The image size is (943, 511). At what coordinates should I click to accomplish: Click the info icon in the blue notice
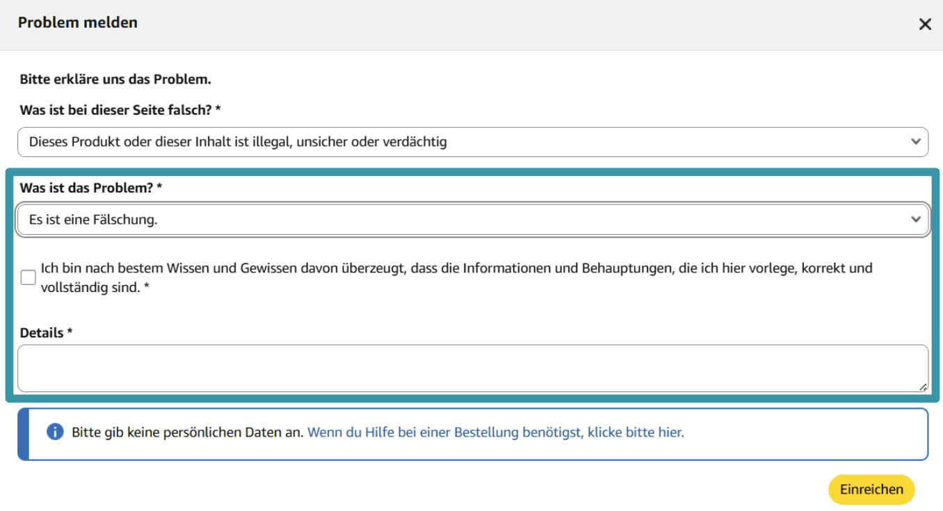coord(54,432)
